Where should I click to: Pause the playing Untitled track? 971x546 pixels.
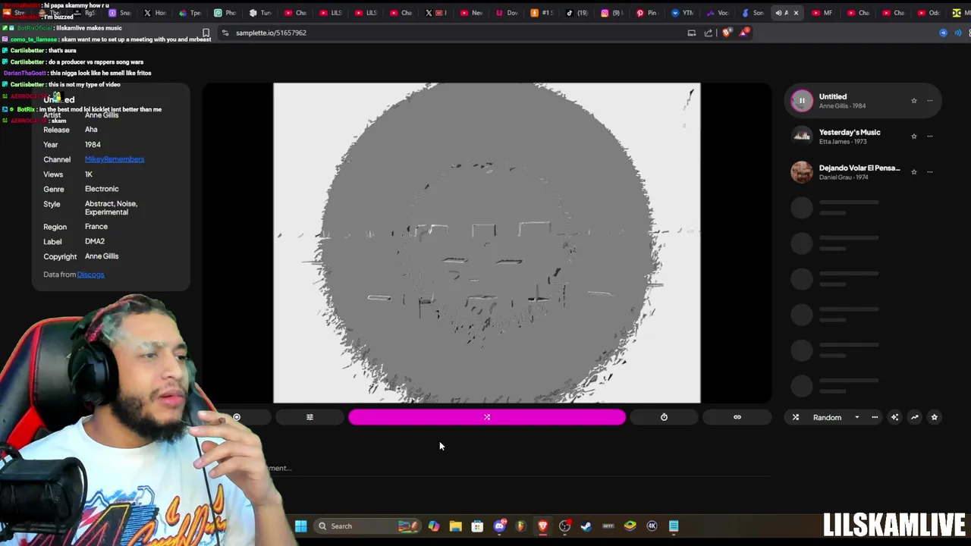coord(802,100)
